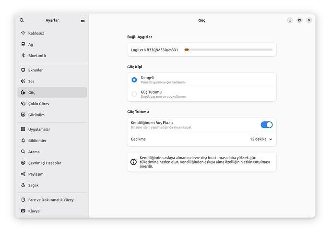Click the Bluetooth icon in the sidebar

[x=23, y=56]
